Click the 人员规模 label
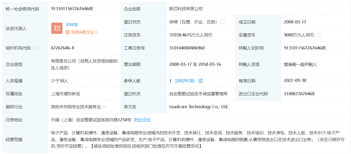351x154 pixels. (14, 81)
